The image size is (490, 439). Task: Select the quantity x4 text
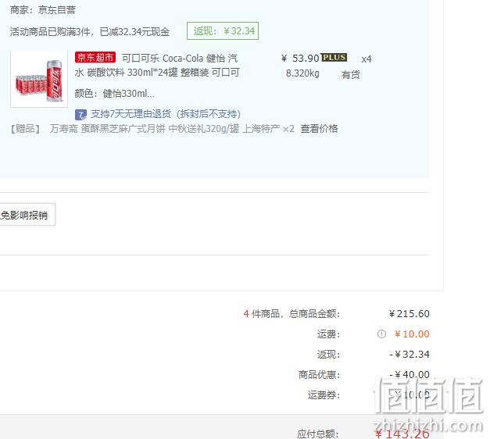[x=367, y=59]
